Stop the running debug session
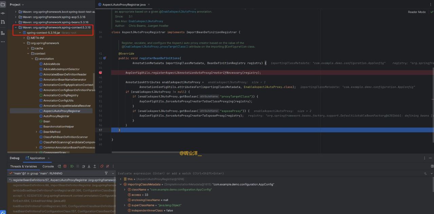This screenshot has width=434, height=214. pos(65,167)
